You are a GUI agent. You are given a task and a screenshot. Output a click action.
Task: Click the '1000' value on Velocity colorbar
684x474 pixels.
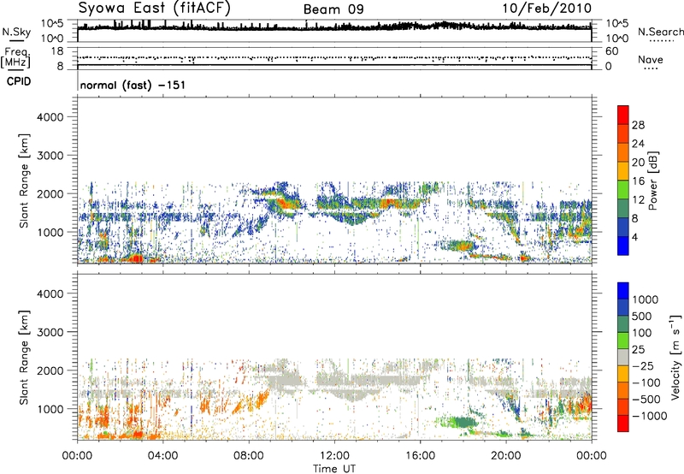646,299
